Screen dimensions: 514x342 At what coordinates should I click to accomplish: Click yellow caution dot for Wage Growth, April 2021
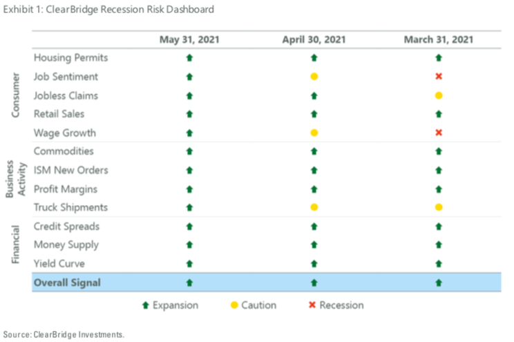[x=314, y=133]
